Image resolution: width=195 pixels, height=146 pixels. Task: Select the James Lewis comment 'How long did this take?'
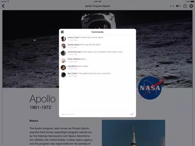(x=90, y=44)
